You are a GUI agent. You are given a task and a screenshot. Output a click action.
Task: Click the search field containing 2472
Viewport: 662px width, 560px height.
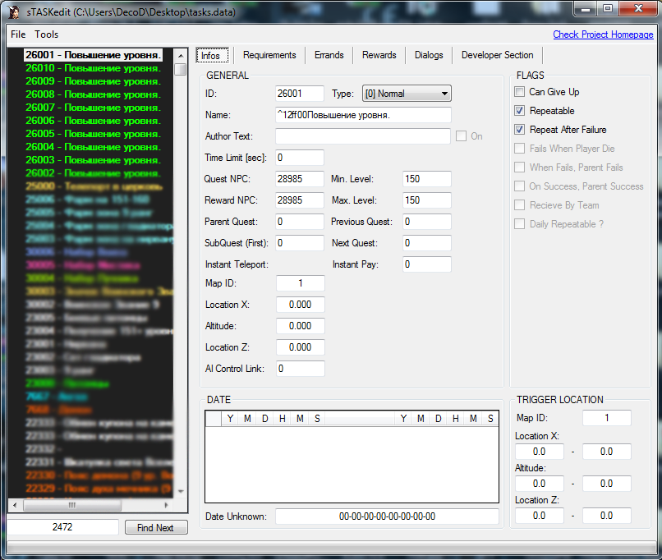coord(62,527)
